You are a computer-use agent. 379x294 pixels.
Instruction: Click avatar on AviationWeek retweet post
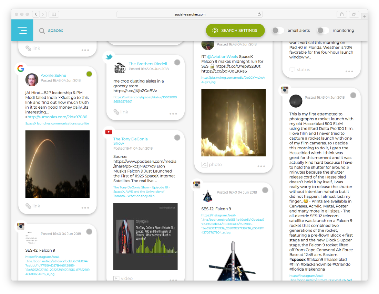click(x=208, y=45)
